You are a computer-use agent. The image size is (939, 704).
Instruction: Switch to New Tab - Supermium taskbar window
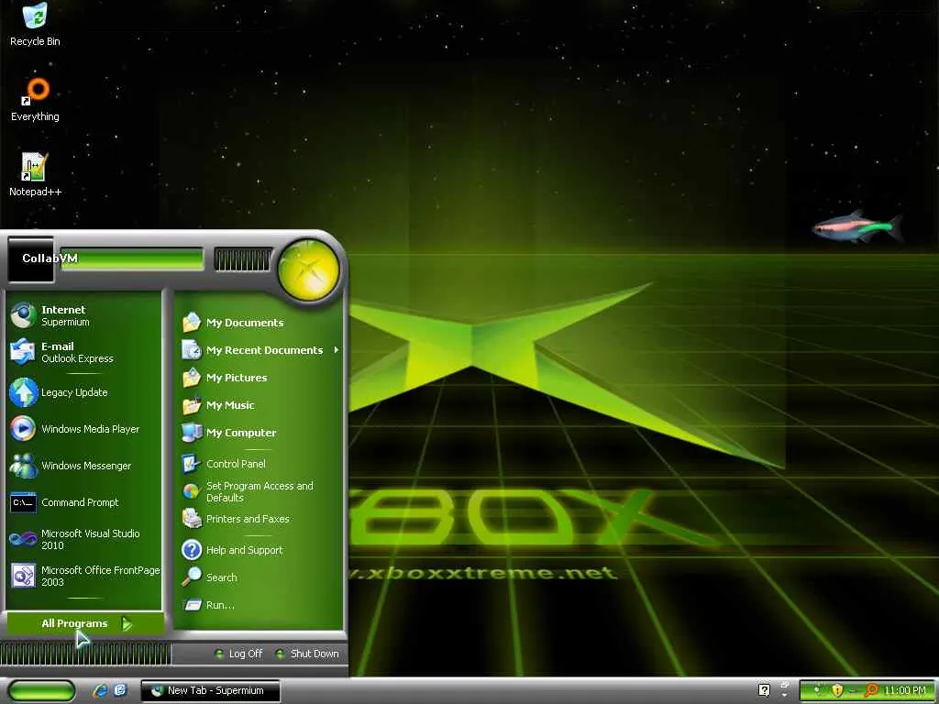(211, 690)
